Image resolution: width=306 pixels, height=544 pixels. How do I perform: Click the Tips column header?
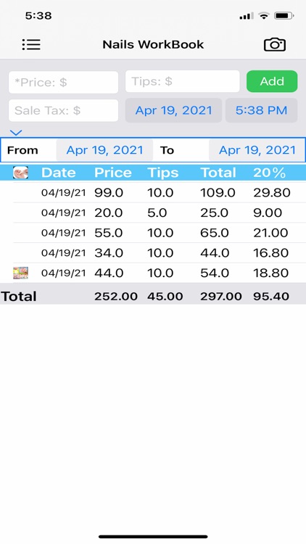pyautogui.click(x=162, y=173)
